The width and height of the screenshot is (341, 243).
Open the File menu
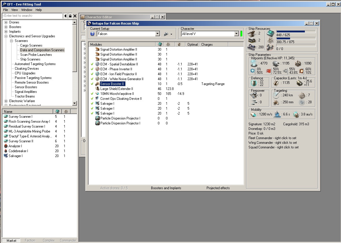coord(6,10)
